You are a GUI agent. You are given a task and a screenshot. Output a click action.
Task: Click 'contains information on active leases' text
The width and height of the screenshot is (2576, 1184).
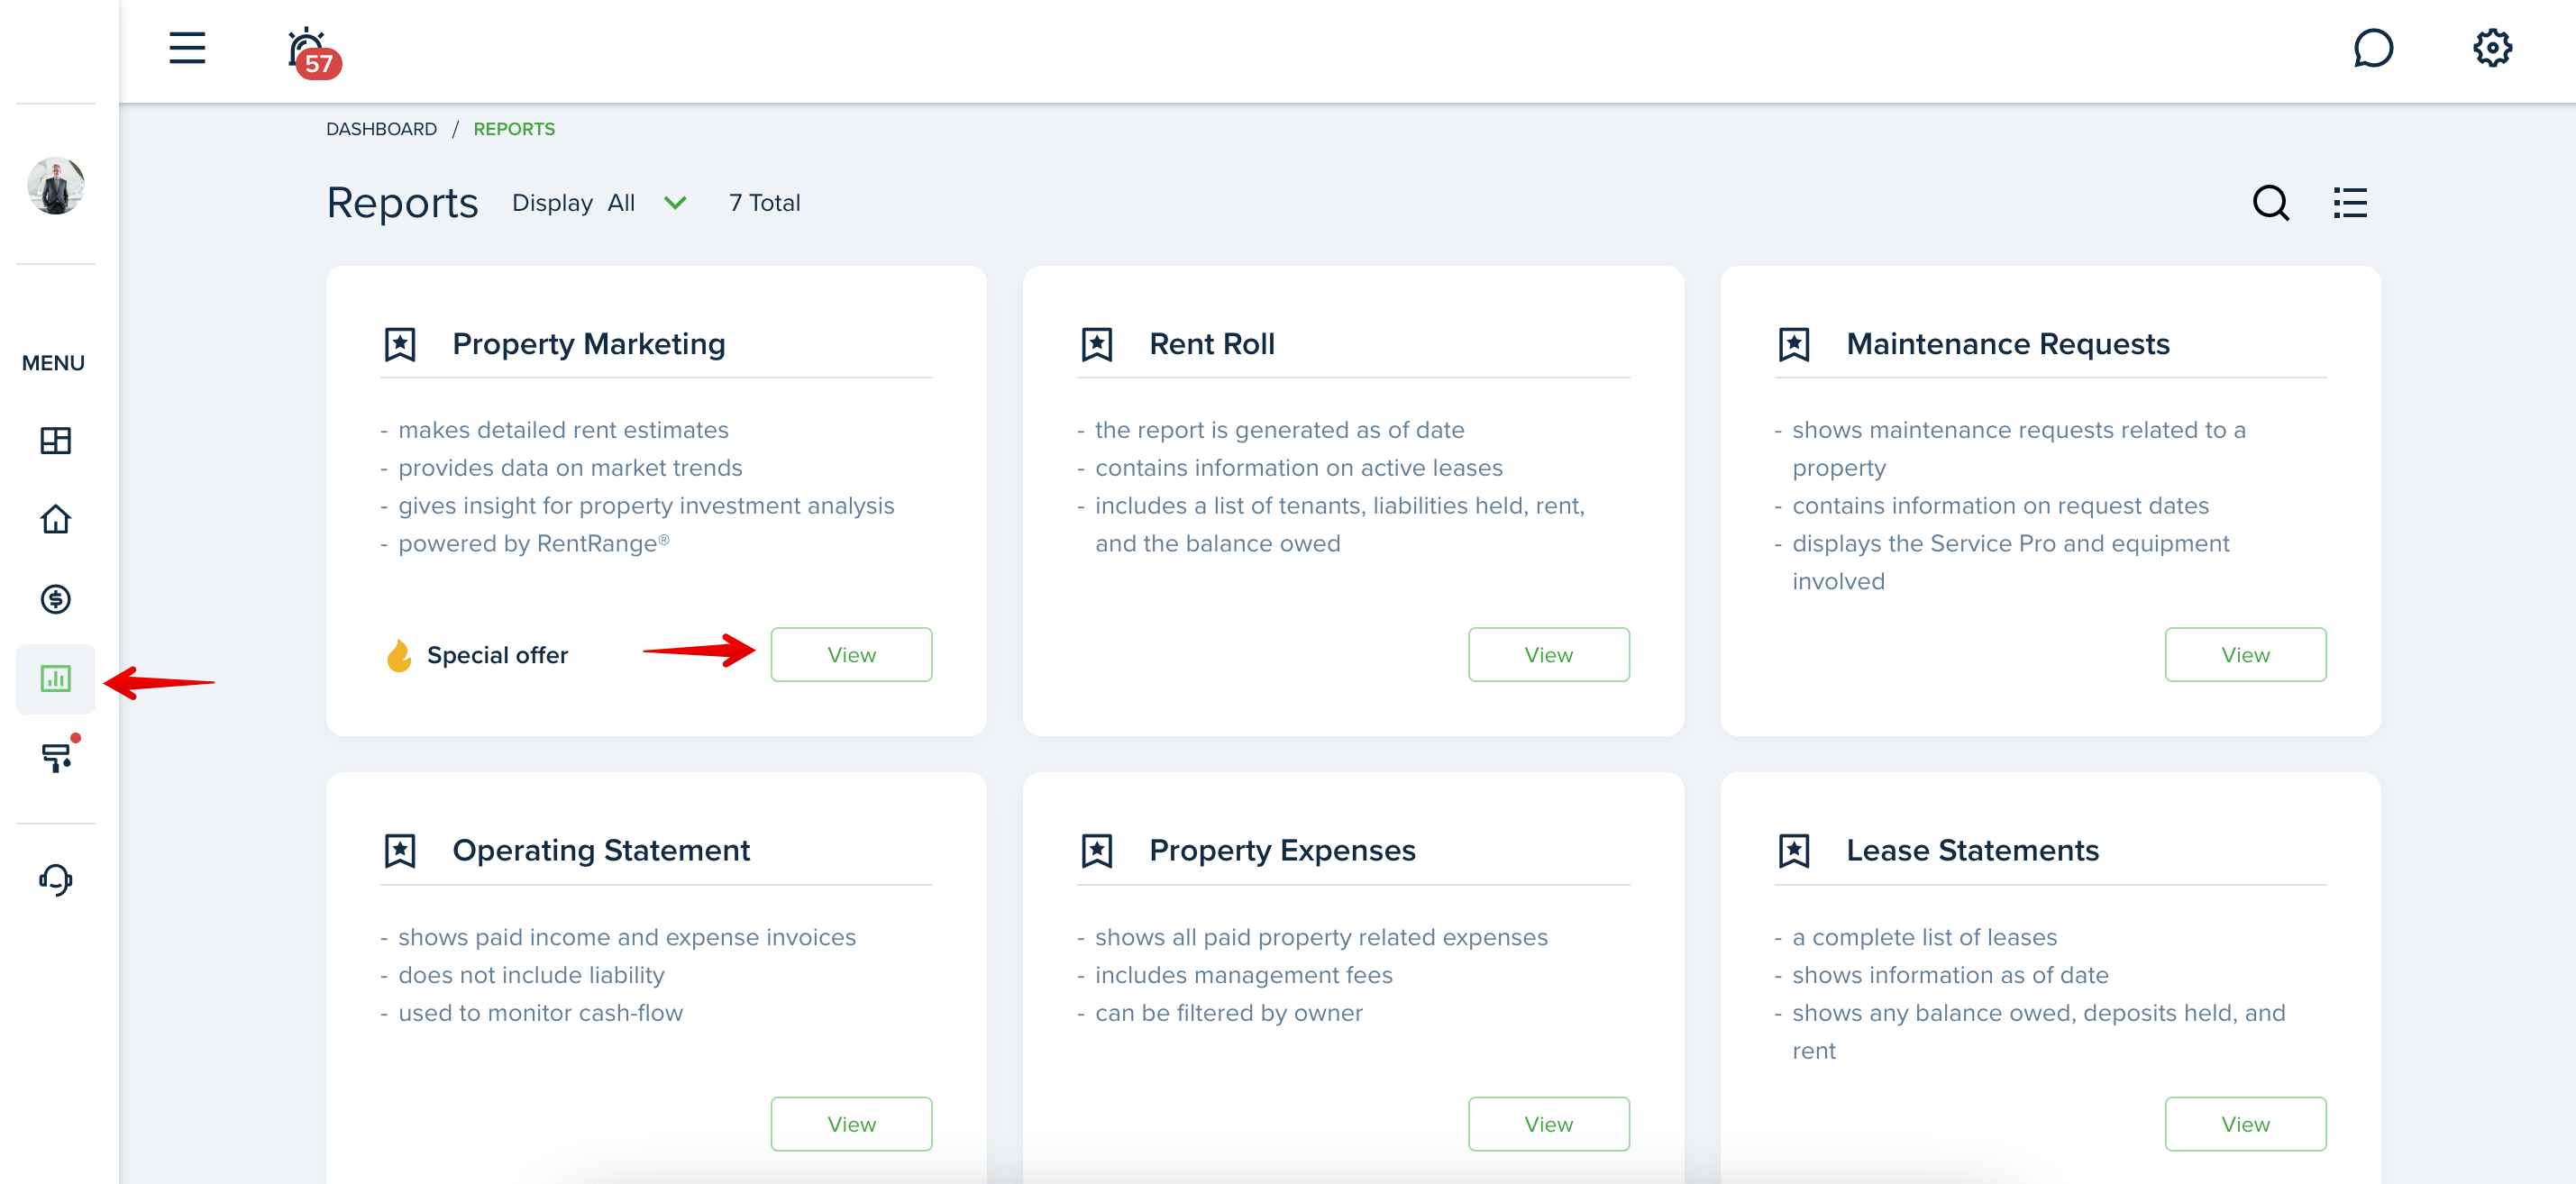coord(1298,468)
